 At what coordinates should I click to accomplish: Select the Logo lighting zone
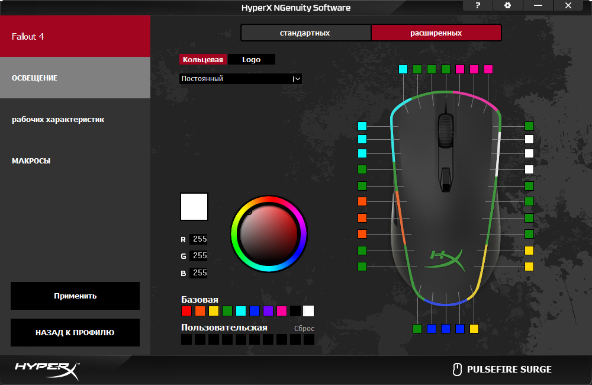point(252,59)
